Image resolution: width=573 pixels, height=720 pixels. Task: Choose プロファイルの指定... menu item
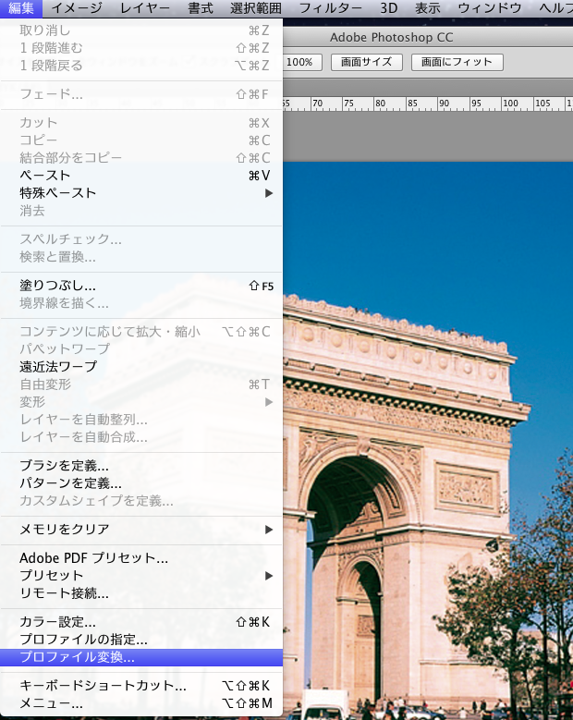[141, 640]
